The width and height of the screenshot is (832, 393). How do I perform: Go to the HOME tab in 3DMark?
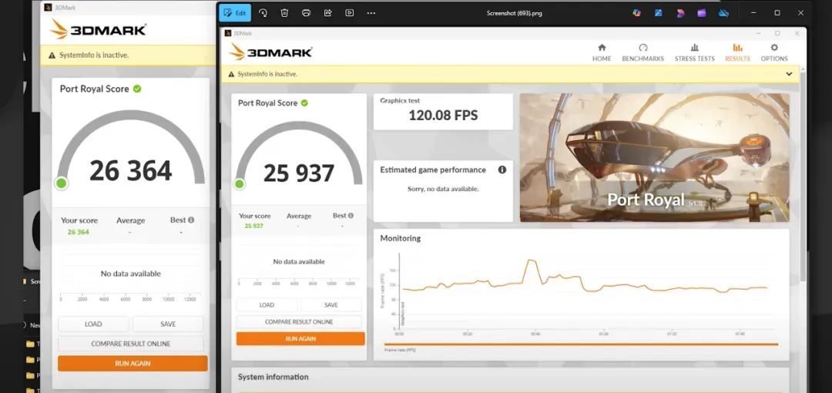(602, 52)
